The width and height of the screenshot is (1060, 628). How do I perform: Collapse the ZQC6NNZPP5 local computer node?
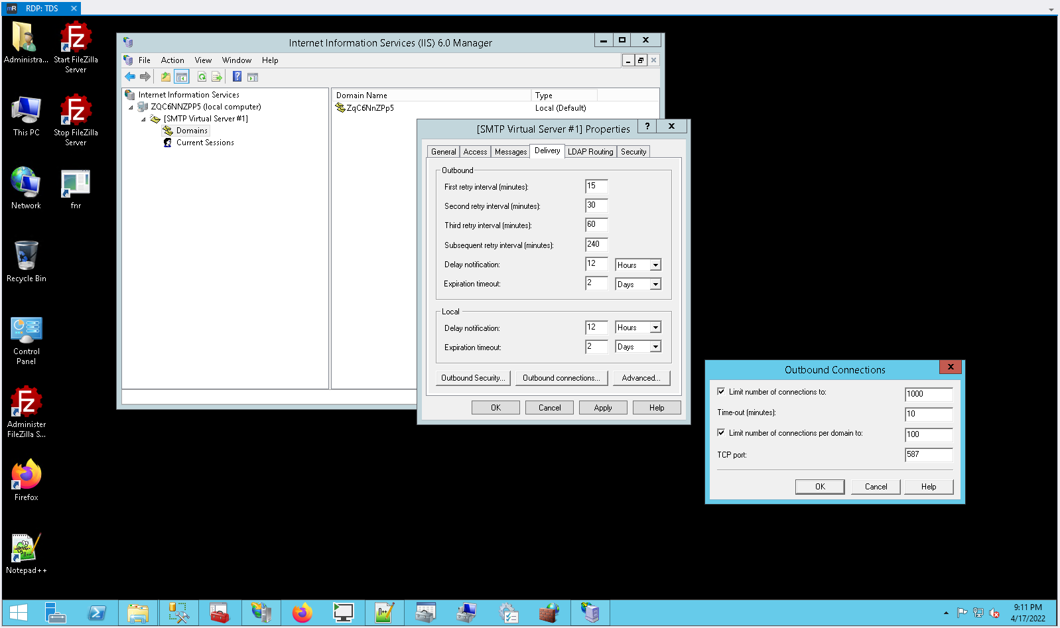coord(131,107)
